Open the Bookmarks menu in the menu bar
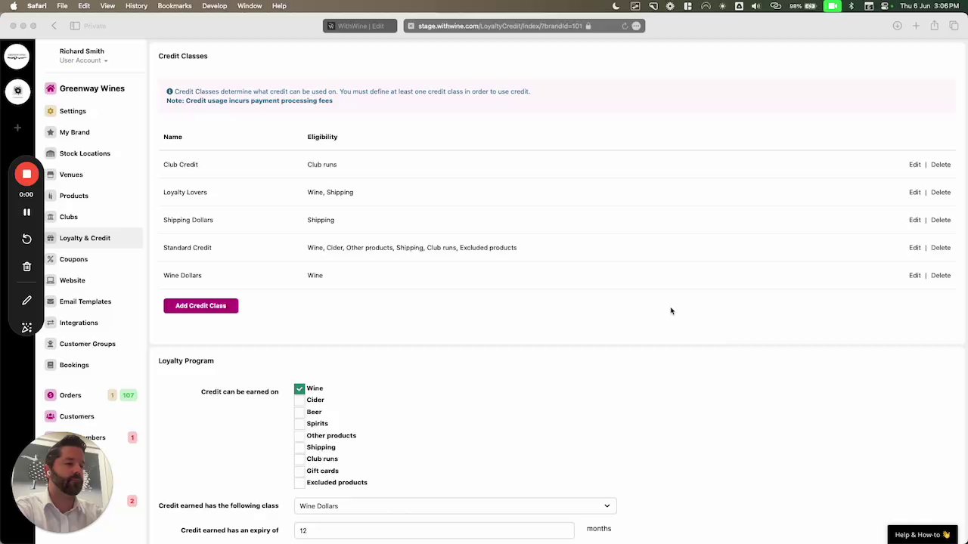The image size is (968, 544). pyautogui.click(x=174, y=6)
